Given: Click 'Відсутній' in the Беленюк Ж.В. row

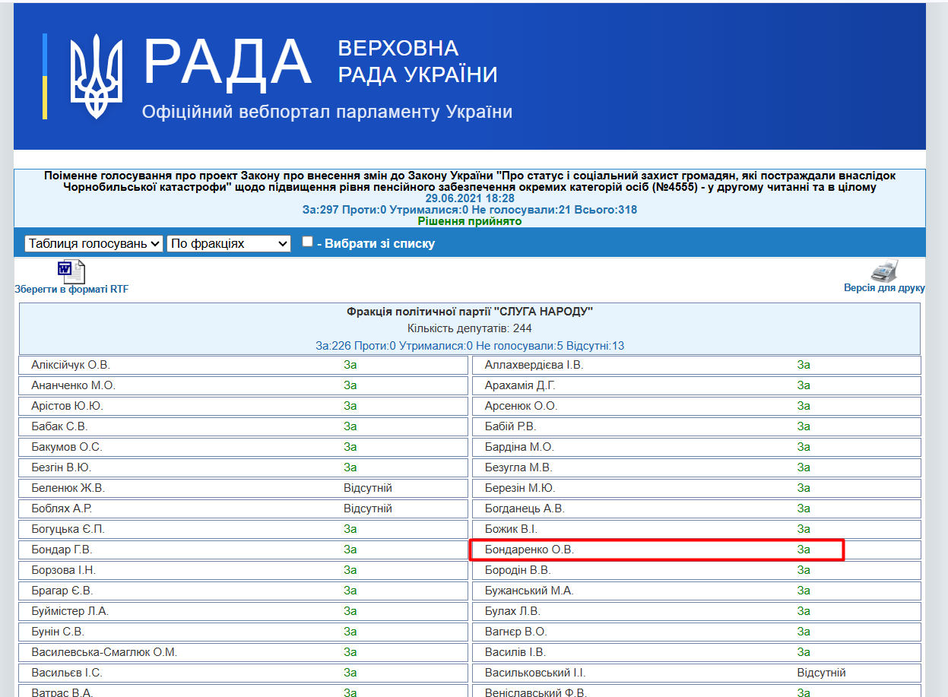Looking at the screenshot, I should click(x=368, y=488).
